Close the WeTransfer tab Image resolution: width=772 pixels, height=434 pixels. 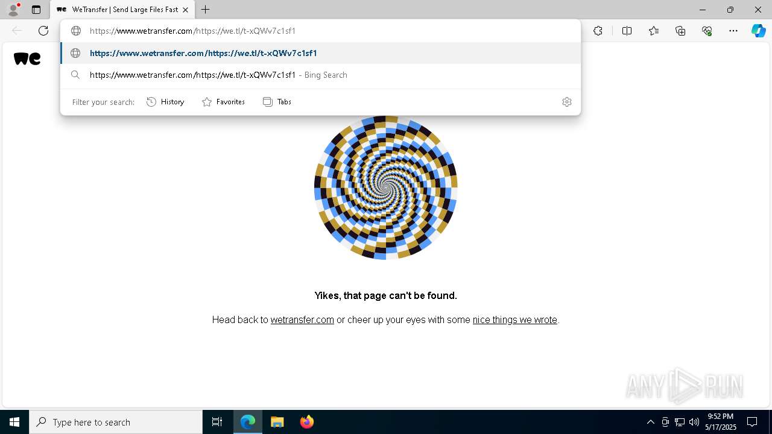(186, 10)
